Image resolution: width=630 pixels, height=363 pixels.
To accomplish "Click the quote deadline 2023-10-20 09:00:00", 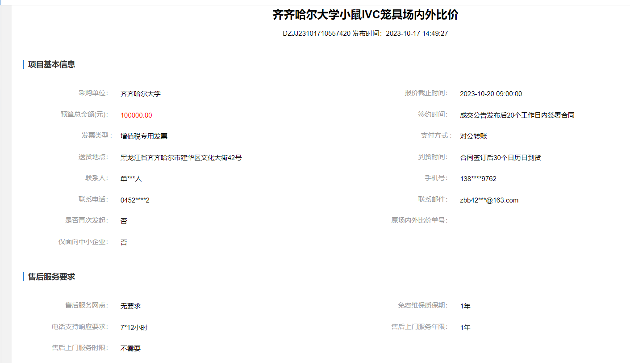I will pos(491,94).
